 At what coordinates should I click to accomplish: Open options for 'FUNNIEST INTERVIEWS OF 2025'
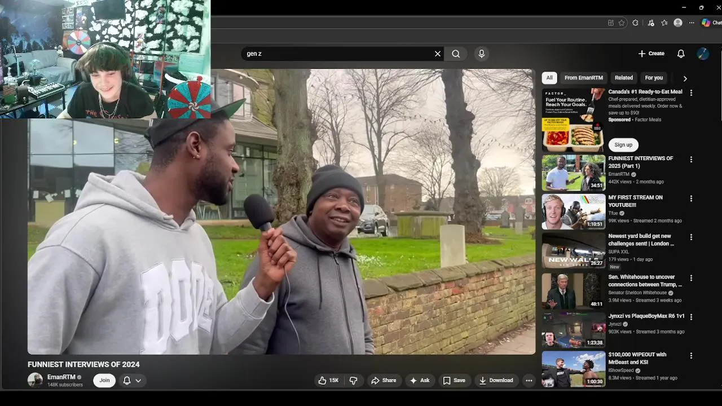[691, 160]
